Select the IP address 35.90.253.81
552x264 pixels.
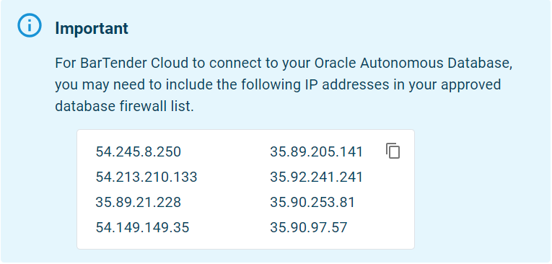click(x=312, y=202)
